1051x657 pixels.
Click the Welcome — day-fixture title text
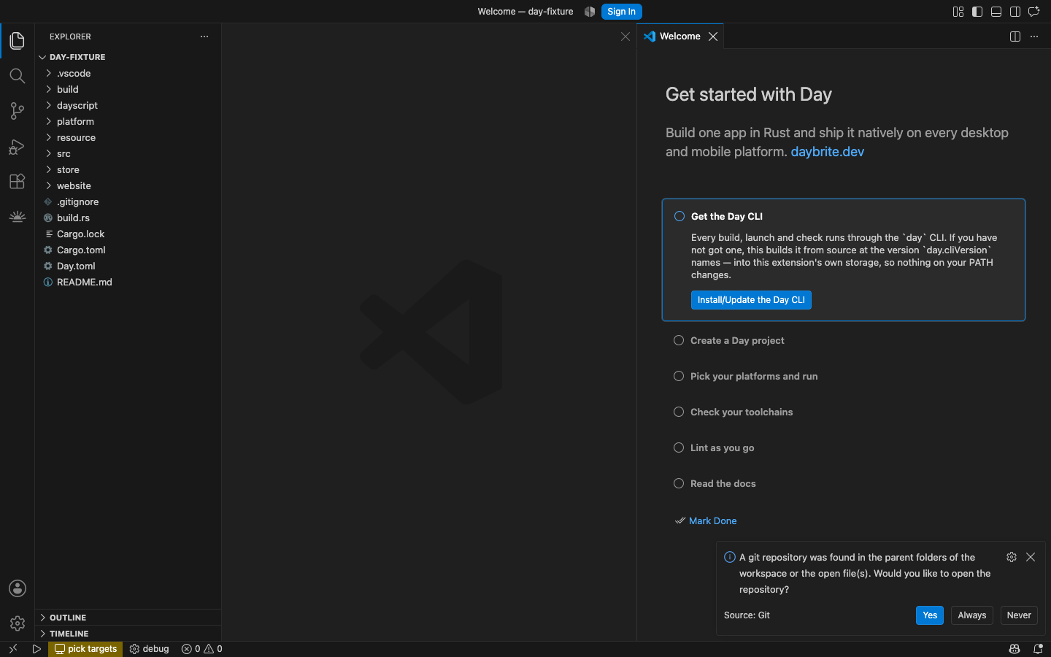pos(525,12)
